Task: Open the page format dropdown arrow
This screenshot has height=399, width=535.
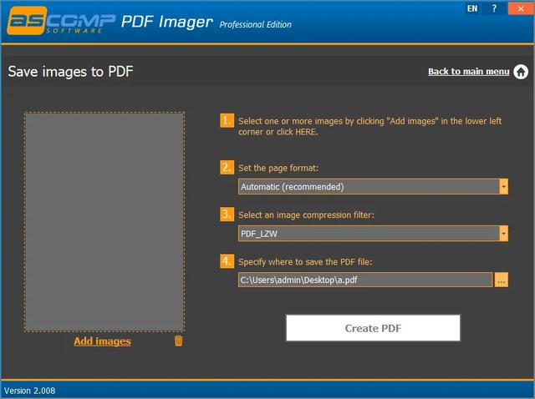Action: (503, 187)
